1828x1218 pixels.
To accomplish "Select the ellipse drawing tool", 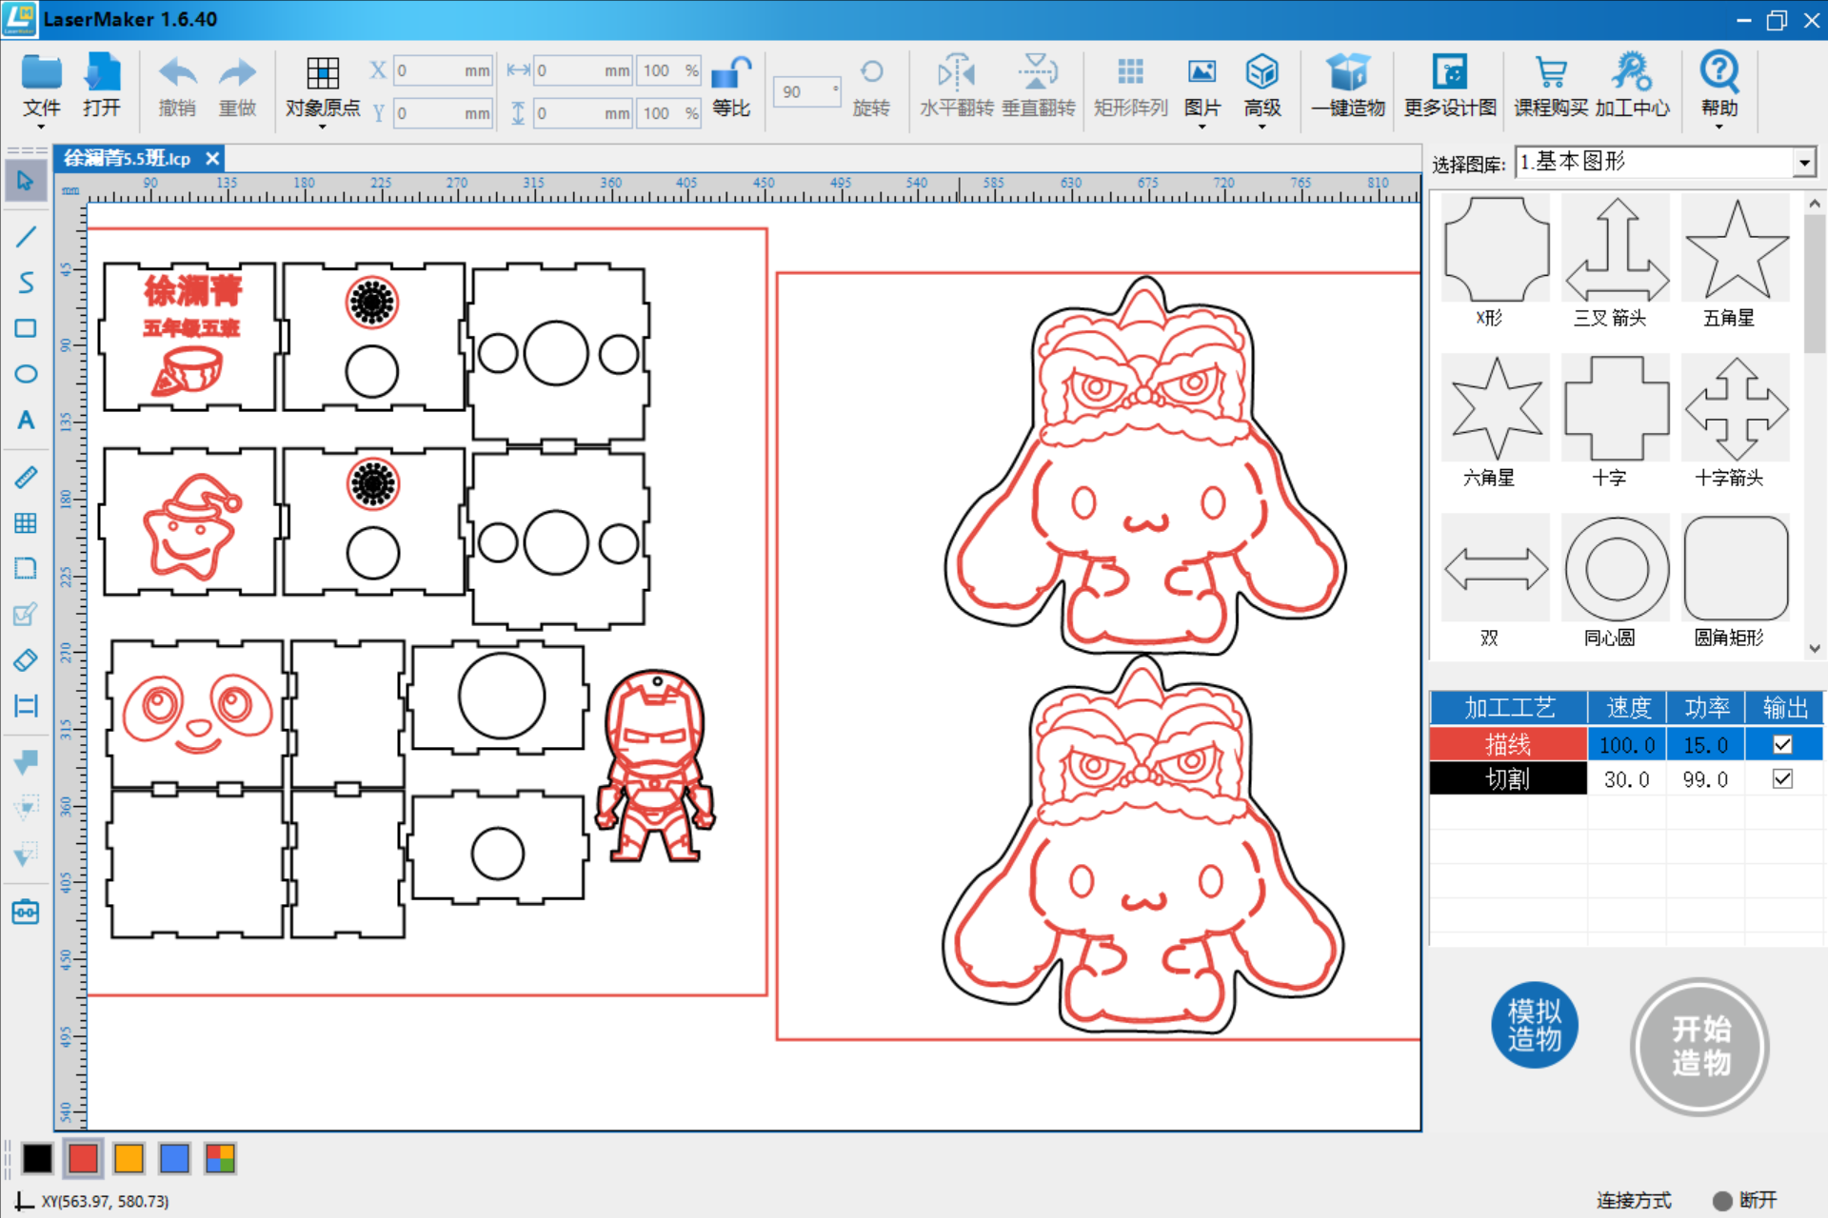I will [26, 374].
